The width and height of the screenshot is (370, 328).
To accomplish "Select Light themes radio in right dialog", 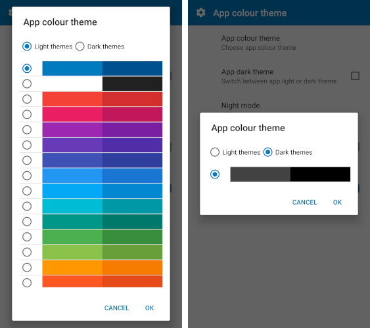I will coord(215,152).
